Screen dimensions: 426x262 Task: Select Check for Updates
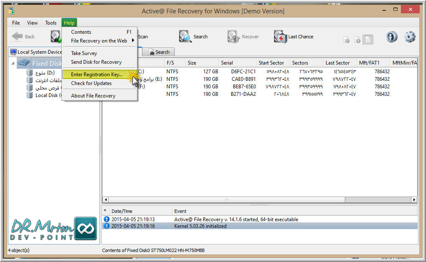pos(100,83)
